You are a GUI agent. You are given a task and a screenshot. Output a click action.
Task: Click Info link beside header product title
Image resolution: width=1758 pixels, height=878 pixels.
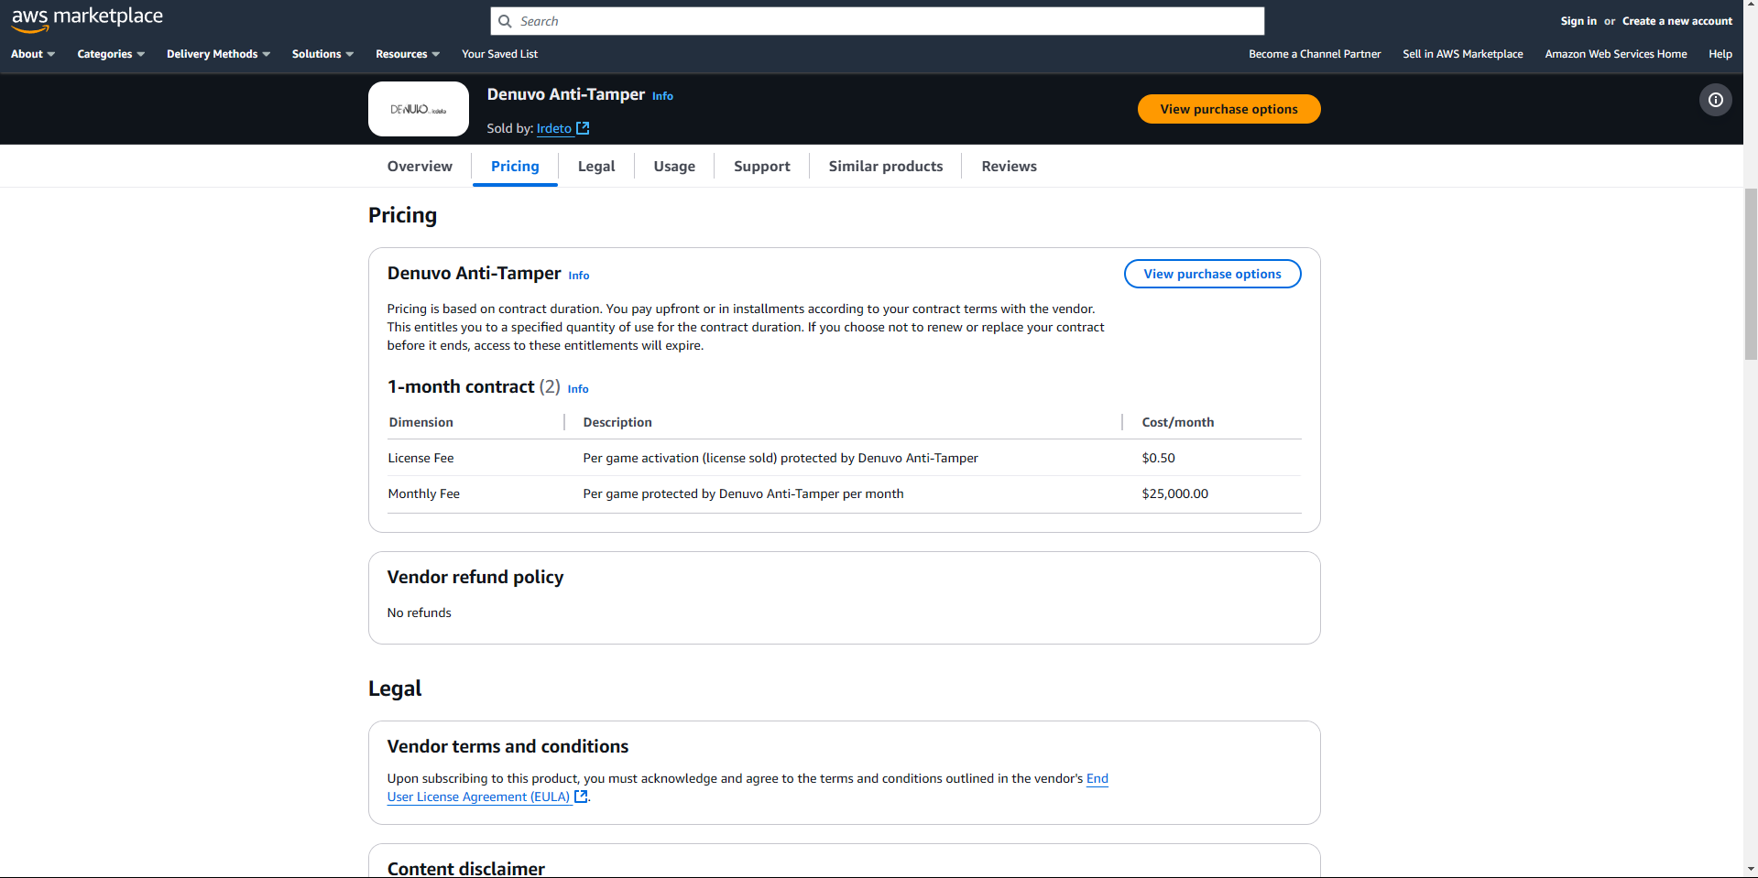(662, 96)
